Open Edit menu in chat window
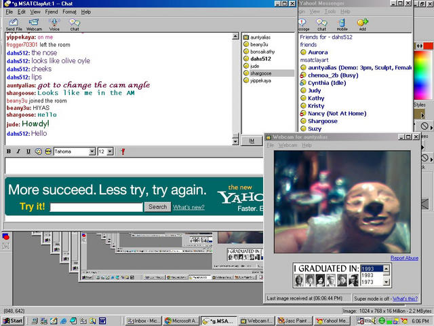Screen dimensions: 434x326 21,12
